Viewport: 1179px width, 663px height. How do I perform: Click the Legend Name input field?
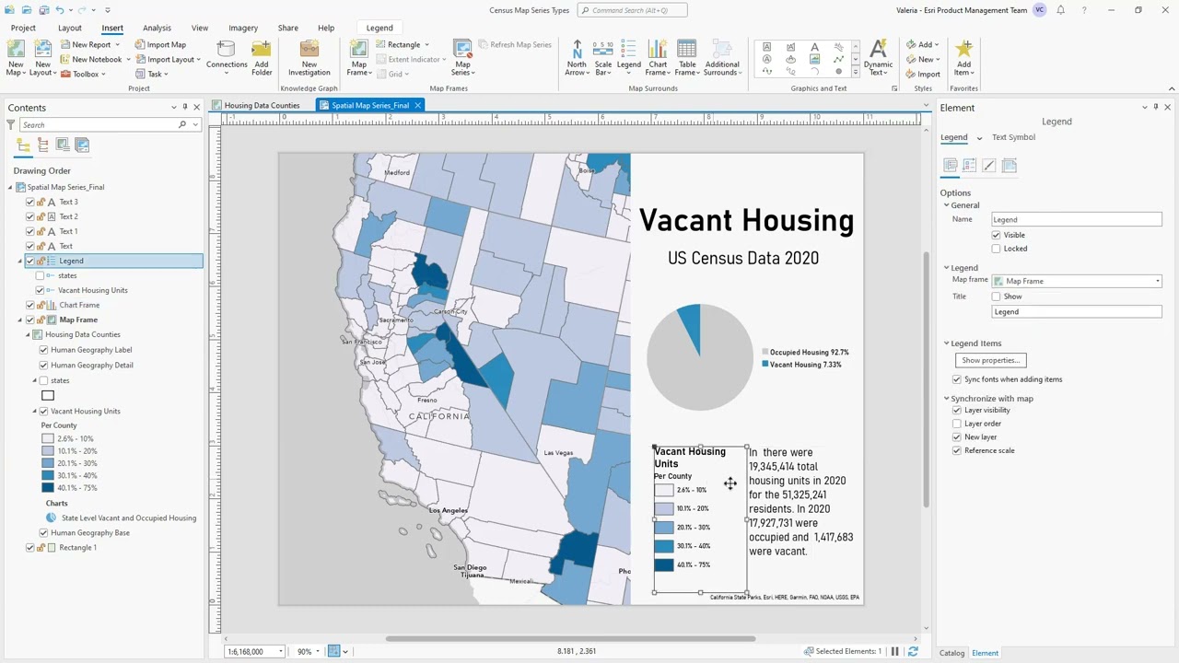click(1077, 219)
